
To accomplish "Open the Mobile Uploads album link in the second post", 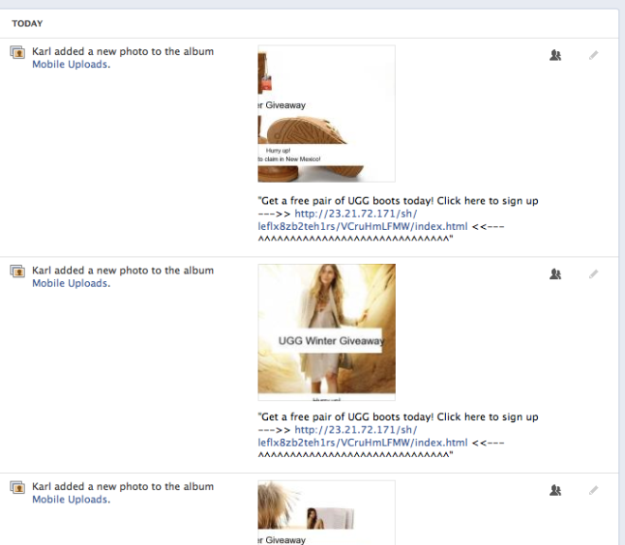I will [71, 283].
